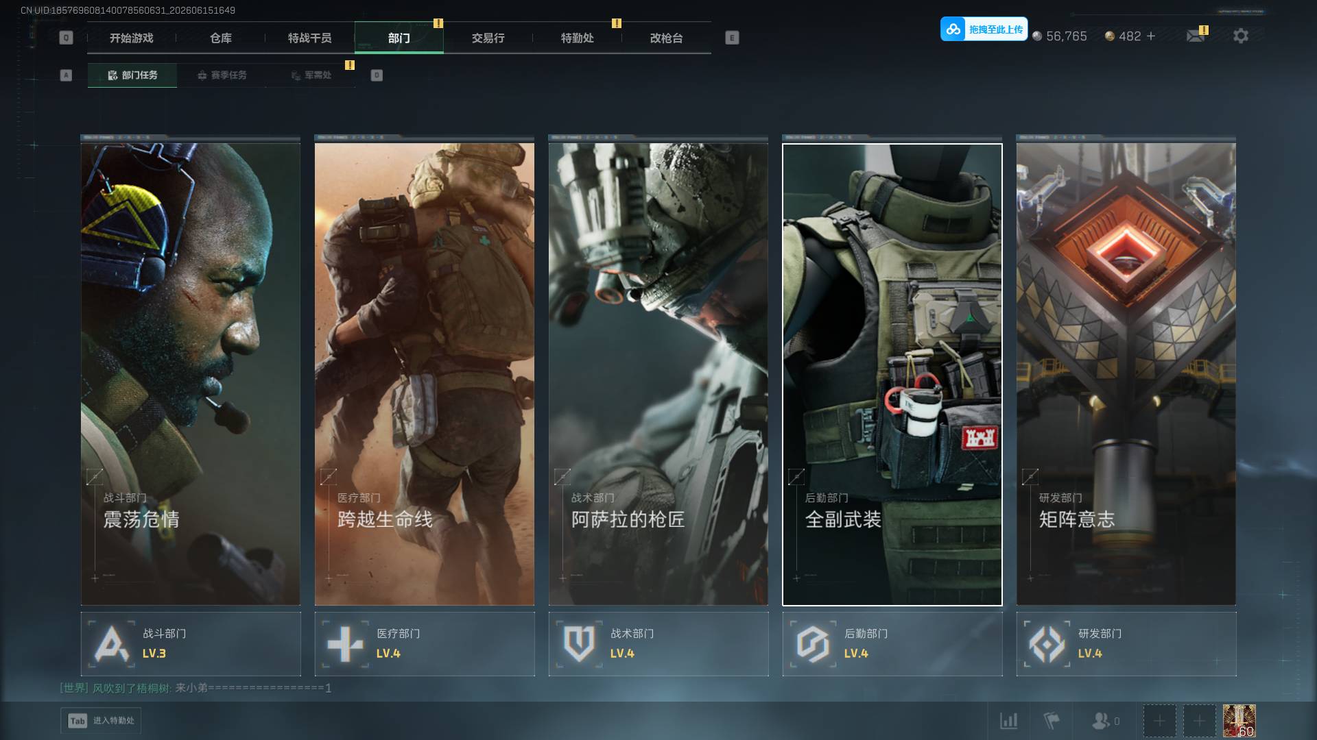
Task: Click the tactical department shield icon
Action: click(579, 644)
